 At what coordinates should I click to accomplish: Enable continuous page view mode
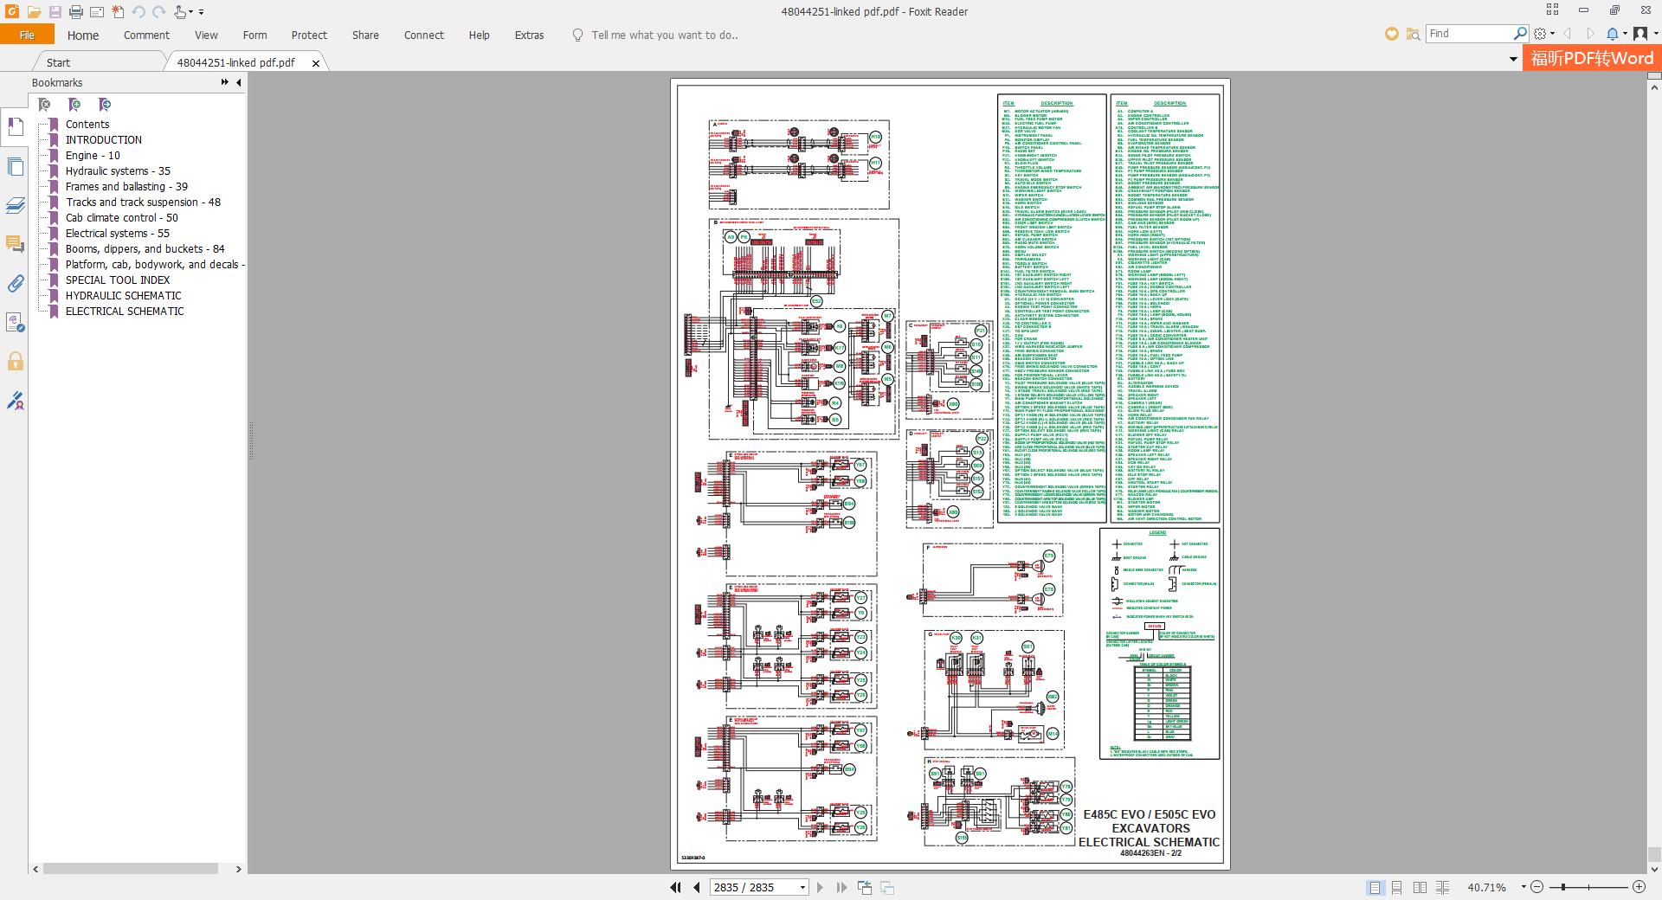(1397, 887)
